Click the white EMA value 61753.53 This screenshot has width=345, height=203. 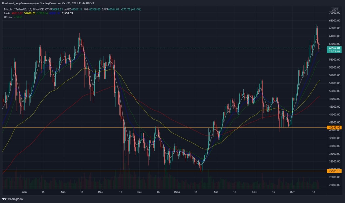(x=67, y=13)
